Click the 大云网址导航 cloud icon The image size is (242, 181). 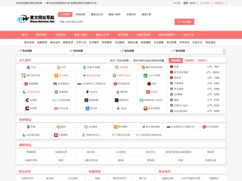click(54, 100)
